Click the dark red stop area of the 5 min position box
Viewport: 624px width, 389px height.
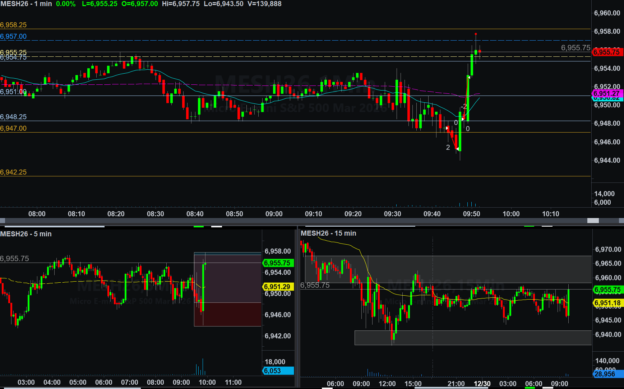[227, 314]
